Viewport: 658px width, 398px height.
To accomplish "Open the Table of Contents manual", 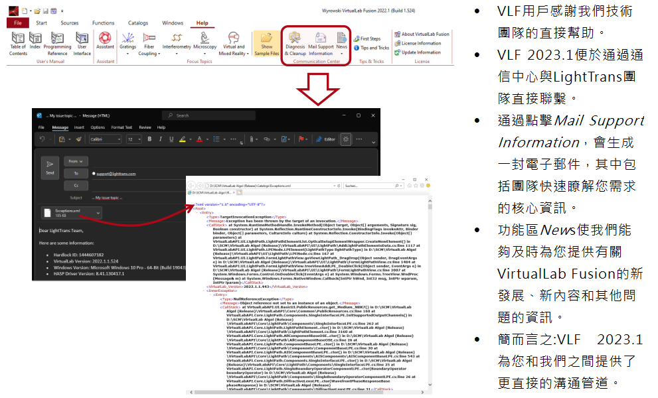I will pyautogui.click(x=18, y=44).
